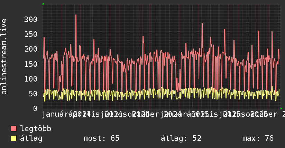Screen dimensions: 285x148
Task: Click the 'most: 65' value
Action: coord(101,138)
